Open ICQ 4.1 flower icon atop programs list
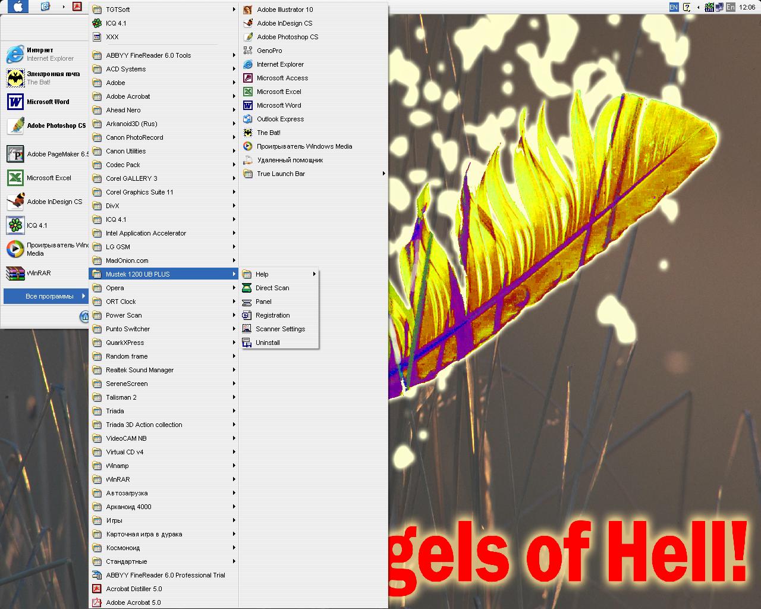This screenshot has height=609, width=761. pyautogui.click(x=97, y=23)
